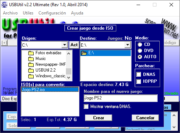Image resolution: width=180 pixels, height=133 pixels.
Task: Click the Selec.: 1 counter
Action: click(x=28, y=120)
